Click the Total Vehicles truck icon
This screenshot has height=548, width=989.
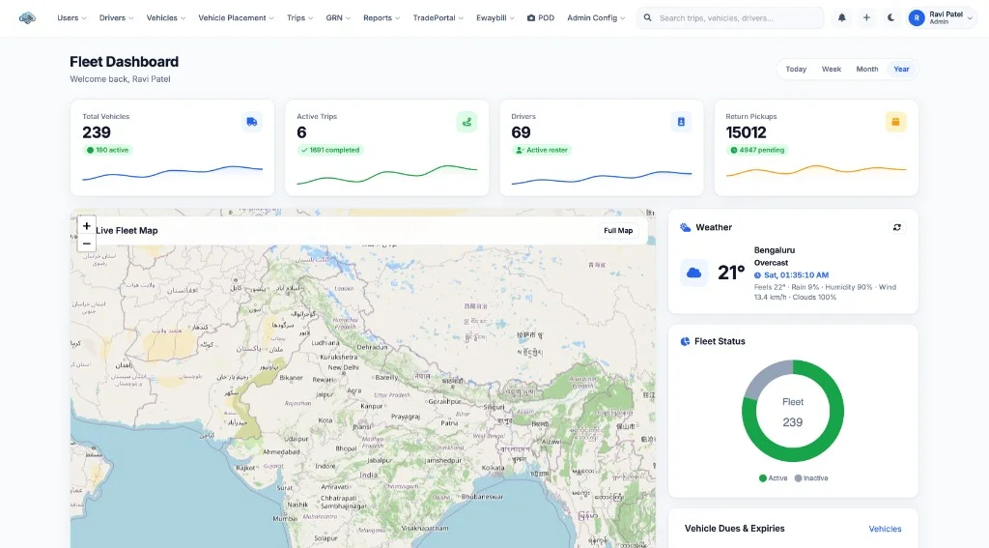point(252,122)
